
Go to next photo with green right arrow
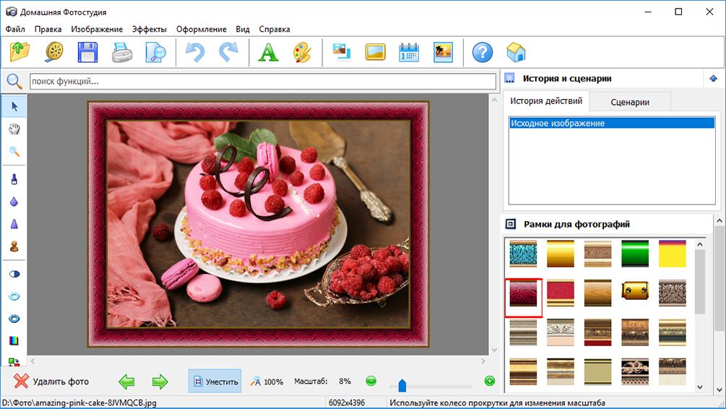click(160, 382)
